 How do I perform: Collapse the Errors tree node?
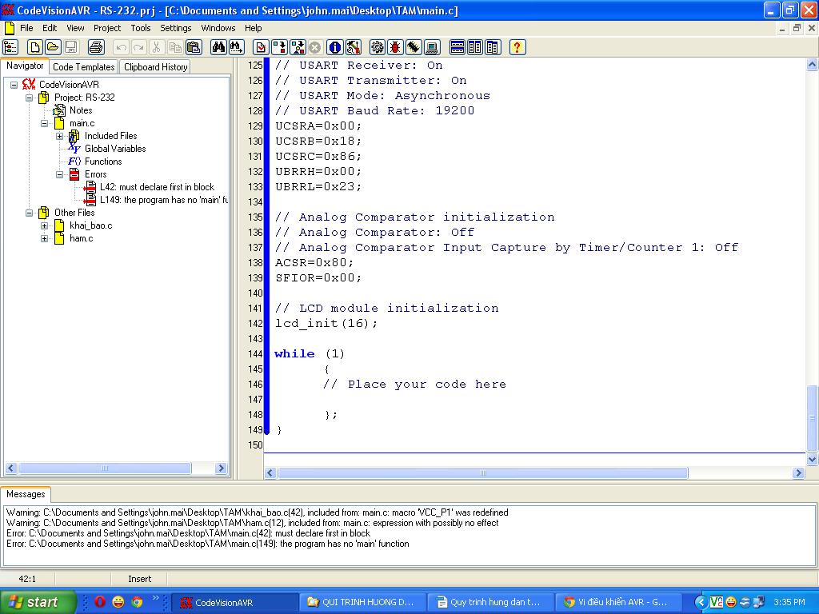click(x=59, y=174)
